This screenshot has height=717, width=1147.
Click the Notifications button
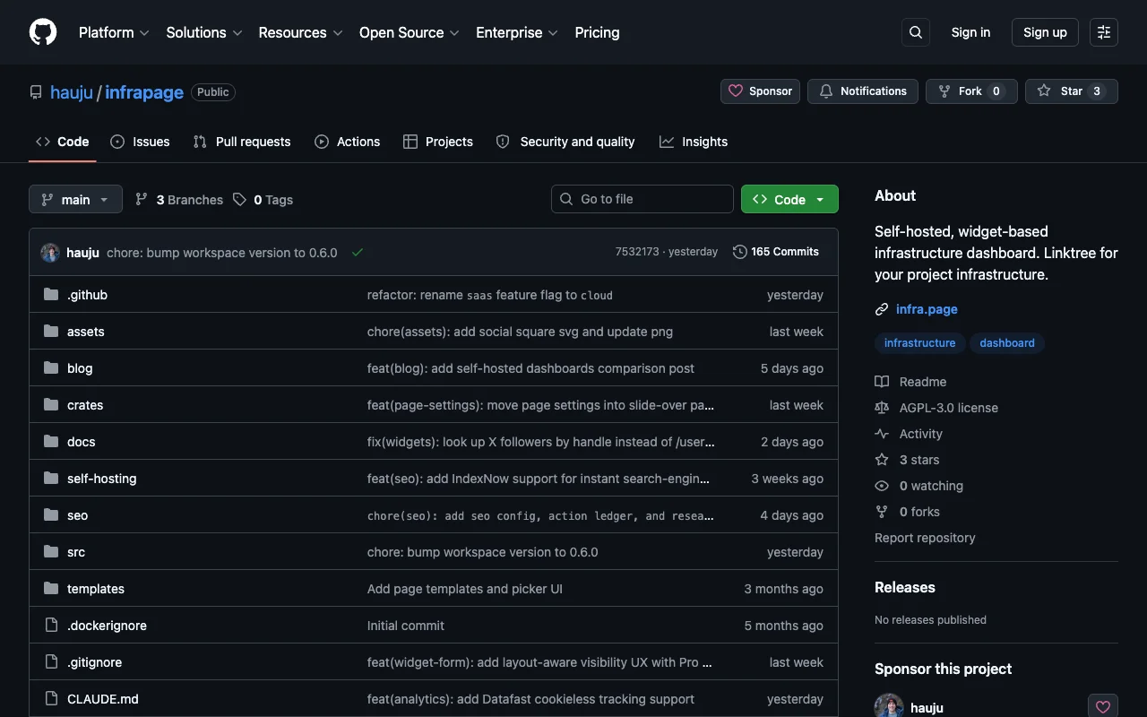pyautogui.click(x=863, y=91)
